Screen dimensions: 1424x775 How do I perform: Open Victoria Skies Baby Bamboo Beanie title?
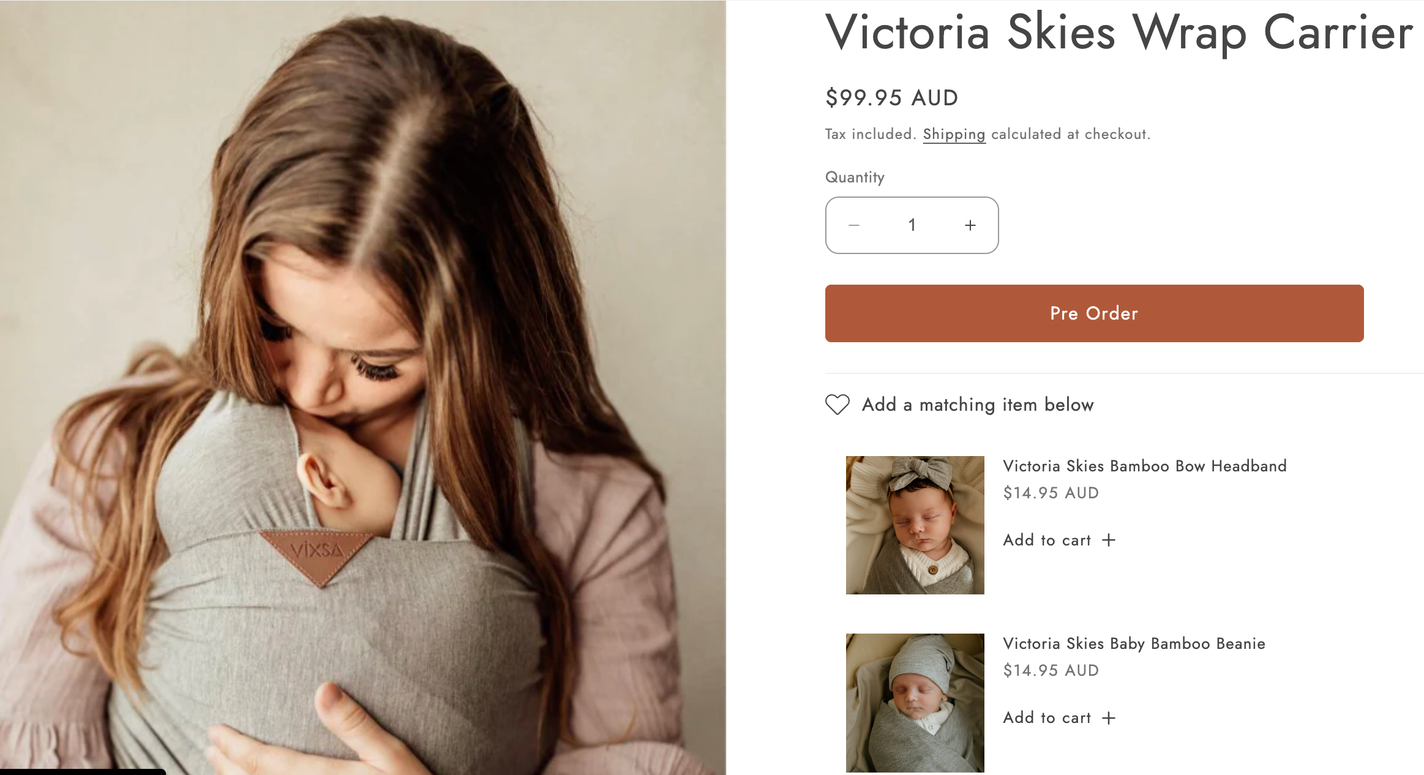[x=1134, y=643]
